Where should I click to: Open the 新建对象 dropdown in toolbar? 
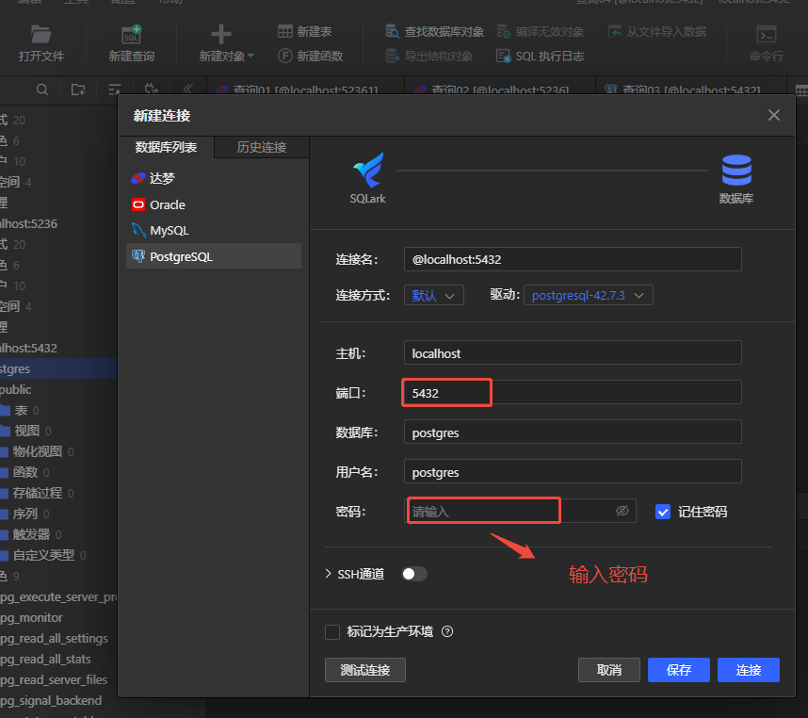pos(226,43)
